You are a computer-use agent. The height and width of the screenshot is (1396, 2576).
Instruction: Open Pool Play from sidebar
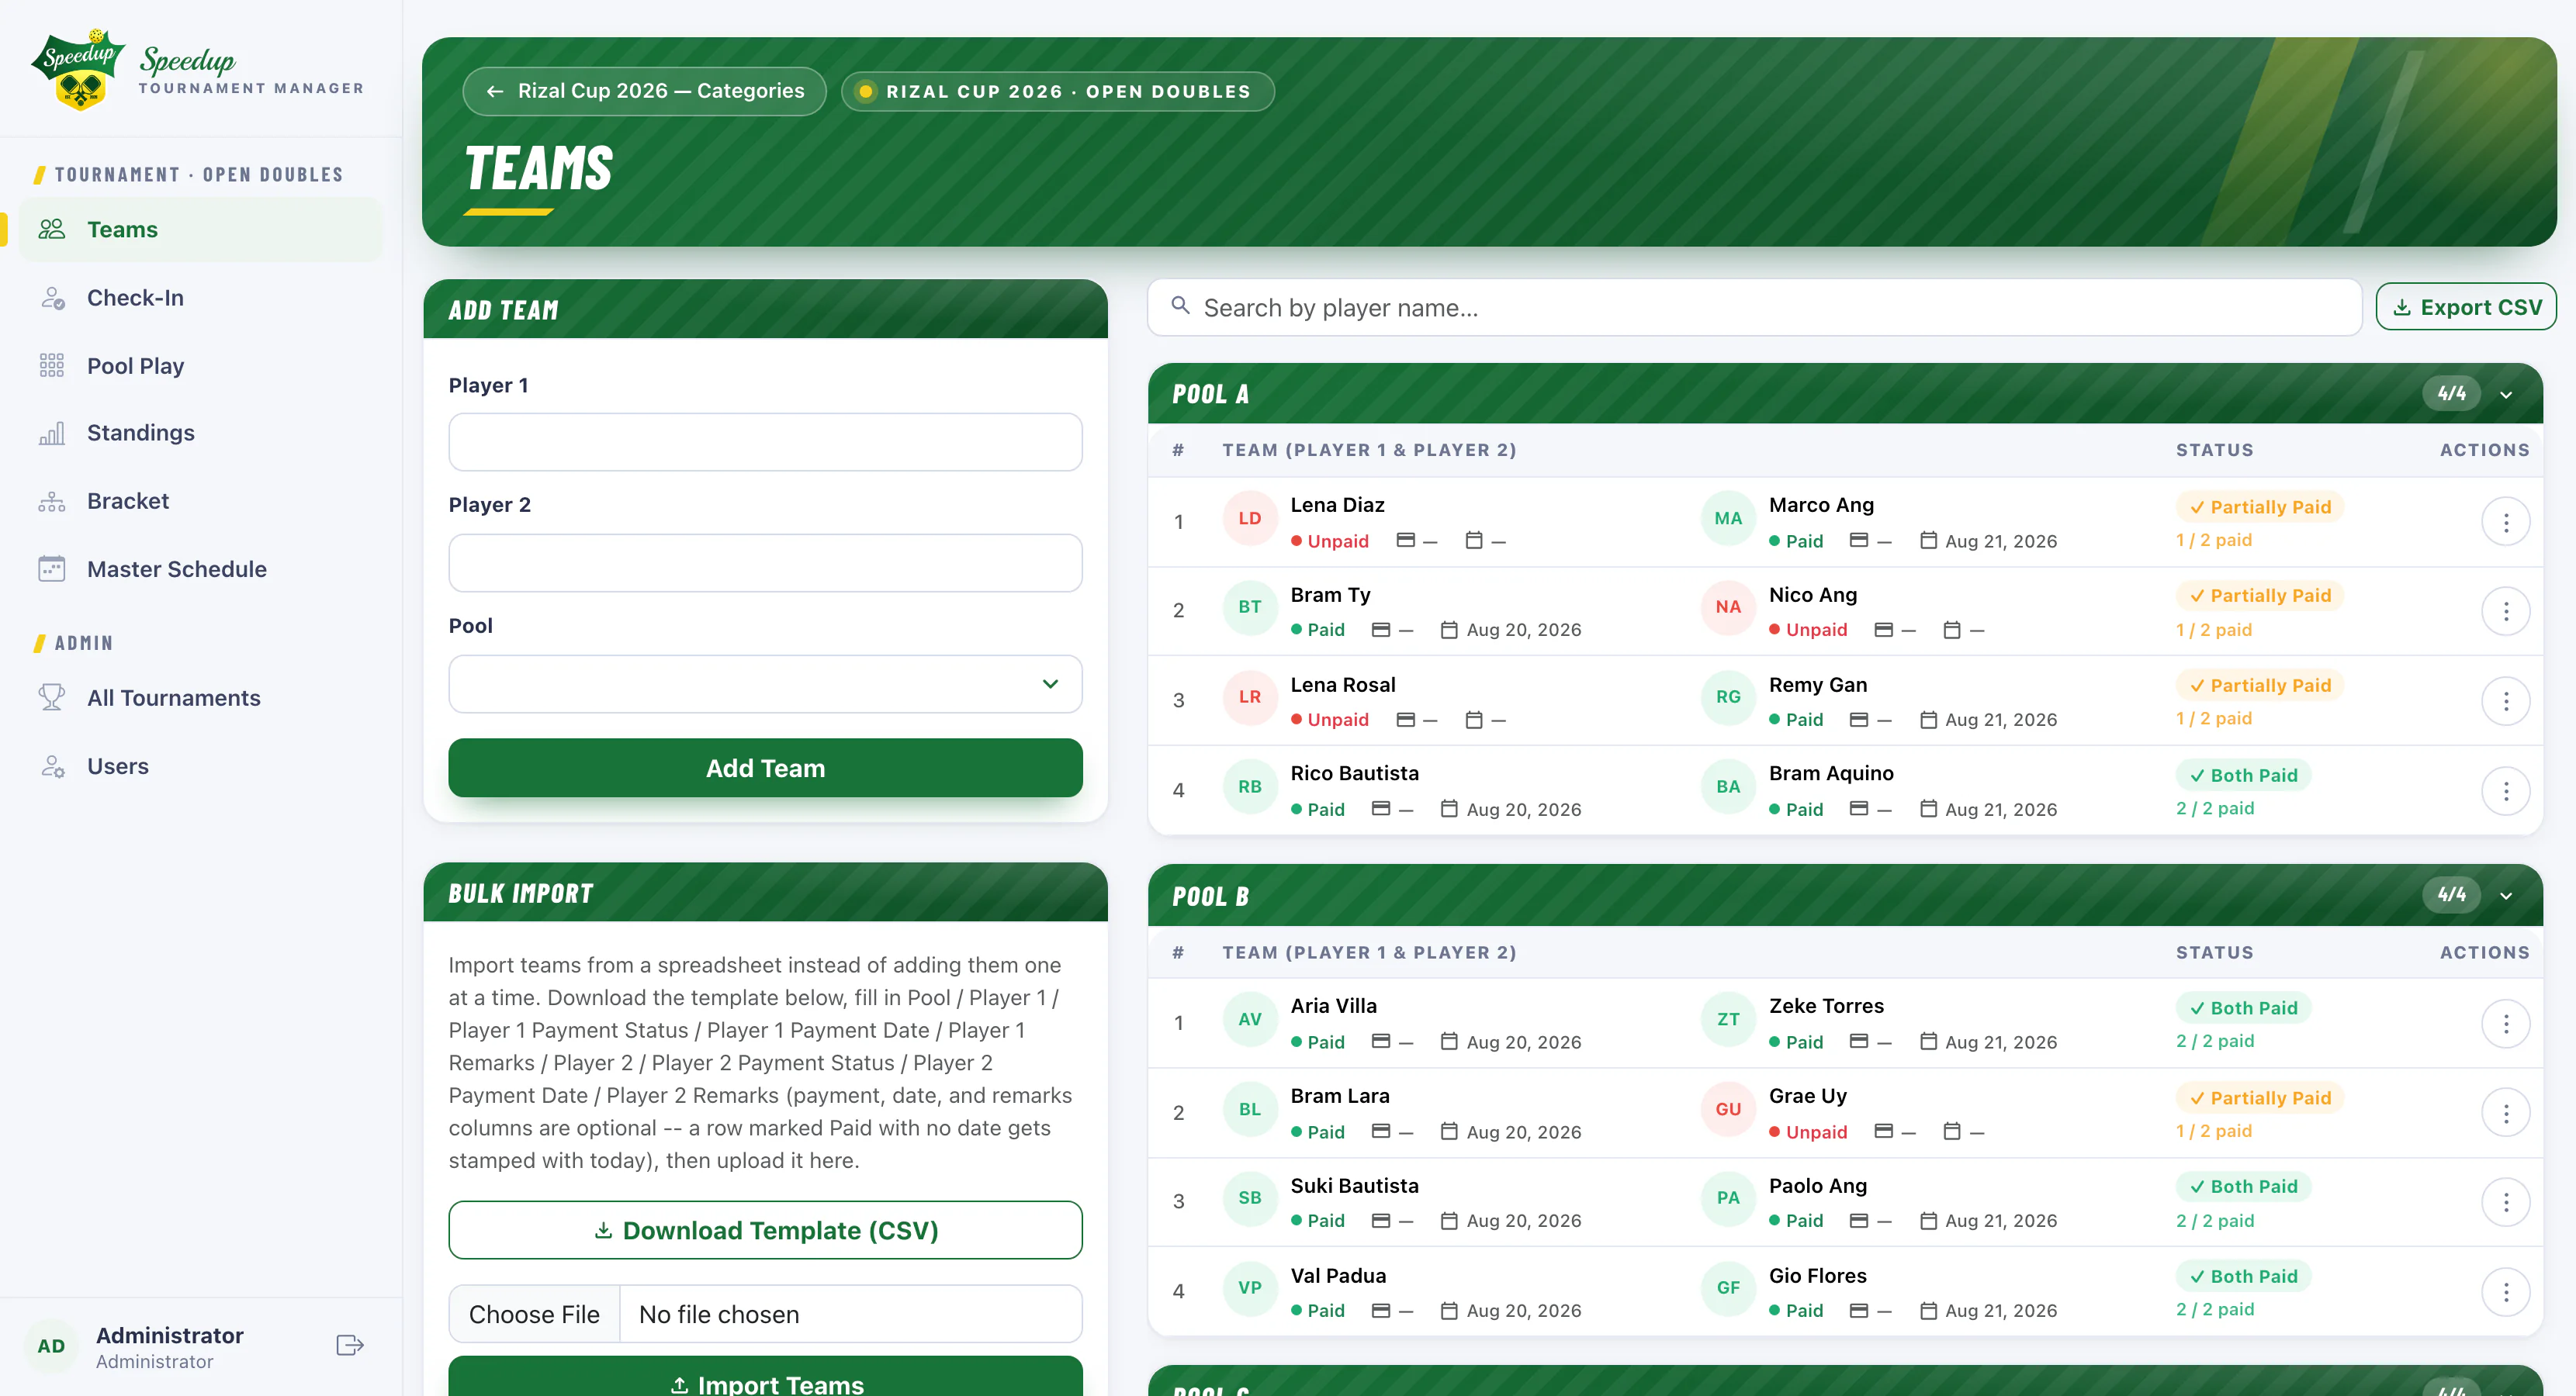coord(200,366)
